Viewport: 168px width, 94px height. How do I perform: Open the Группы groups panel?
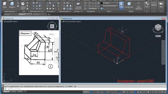click(154, 4)
